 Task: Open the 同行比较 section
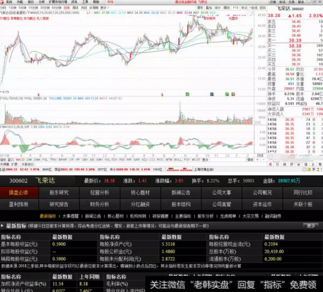303,193
